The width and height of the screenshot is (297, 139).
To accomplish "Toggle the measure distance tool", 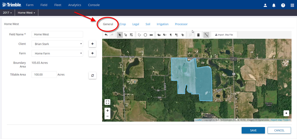I will pos(206,35).
